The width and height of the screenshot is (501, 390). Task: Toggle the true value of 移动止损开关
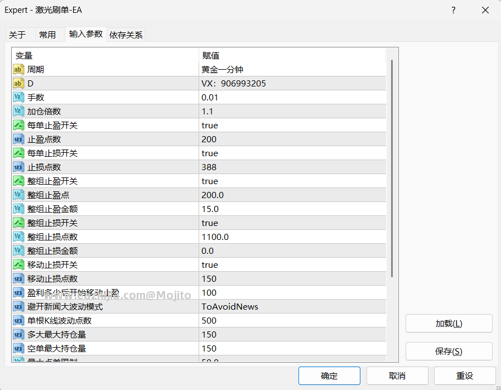click(x=292, y=265)
